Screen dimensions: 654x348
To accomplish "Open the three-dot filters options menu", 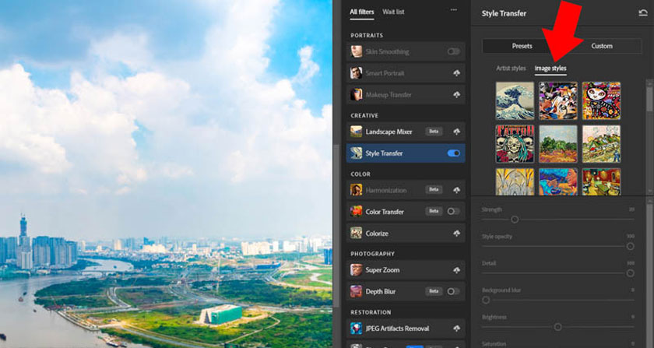I will [x=454, y=10].
